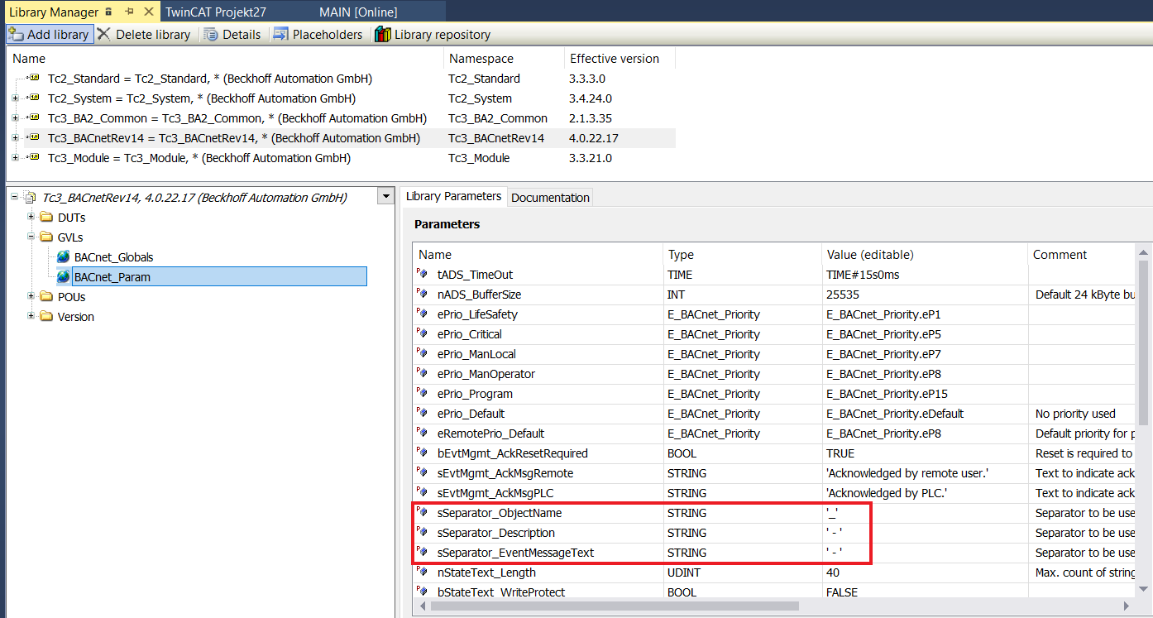Select the POUs folder icon

coord(45,297)
